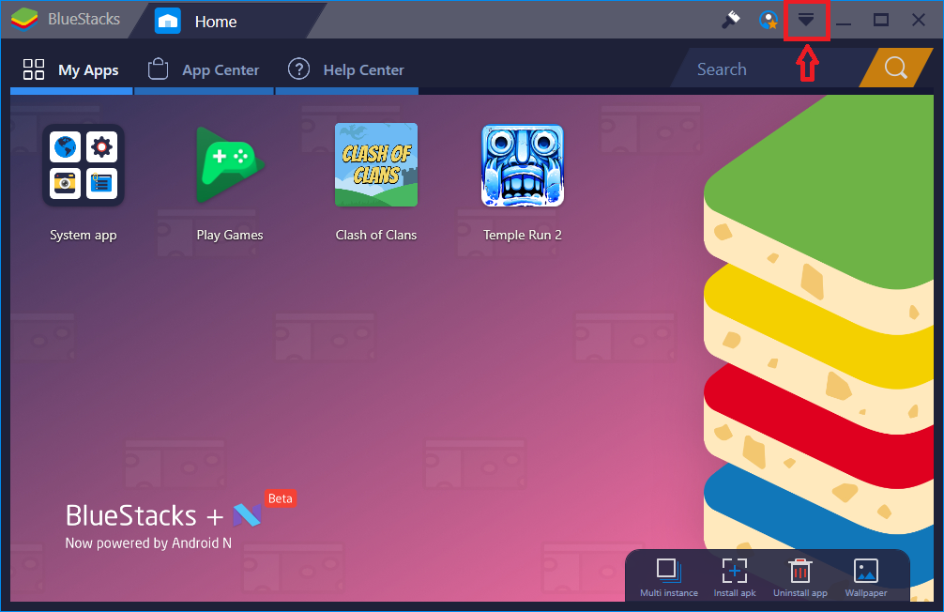Screen dimensions: 944x612
Task: Start the Play Games app
Action: (229, 165)
